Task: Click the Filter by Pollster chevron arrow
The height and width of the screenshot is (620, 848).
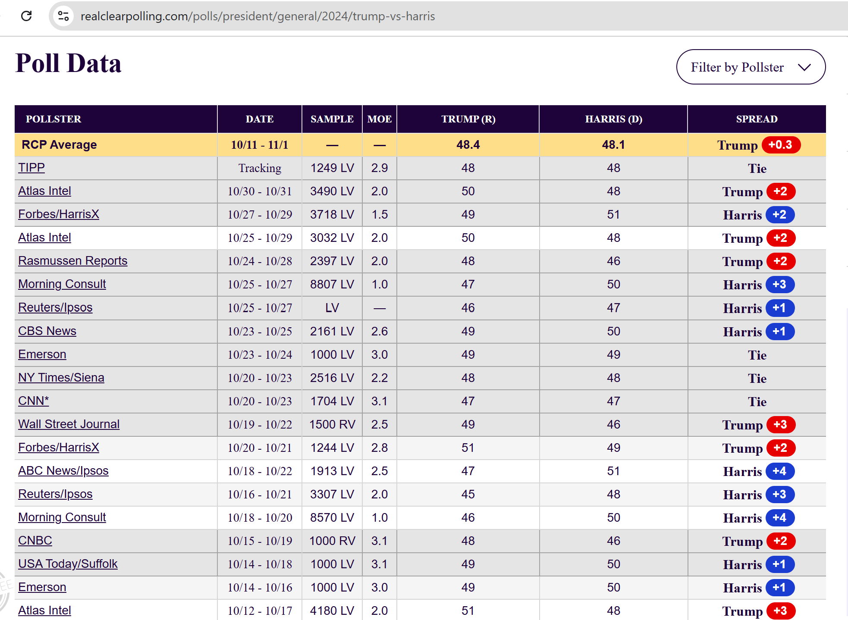Action: click(x=804, y=67)
